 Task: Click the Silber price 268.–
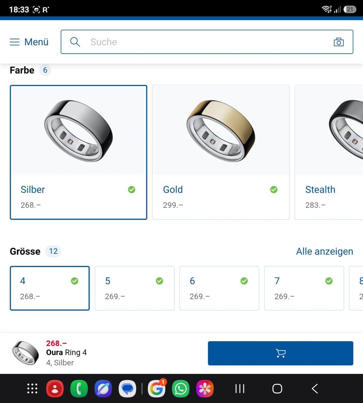click(x=30, y=205)
